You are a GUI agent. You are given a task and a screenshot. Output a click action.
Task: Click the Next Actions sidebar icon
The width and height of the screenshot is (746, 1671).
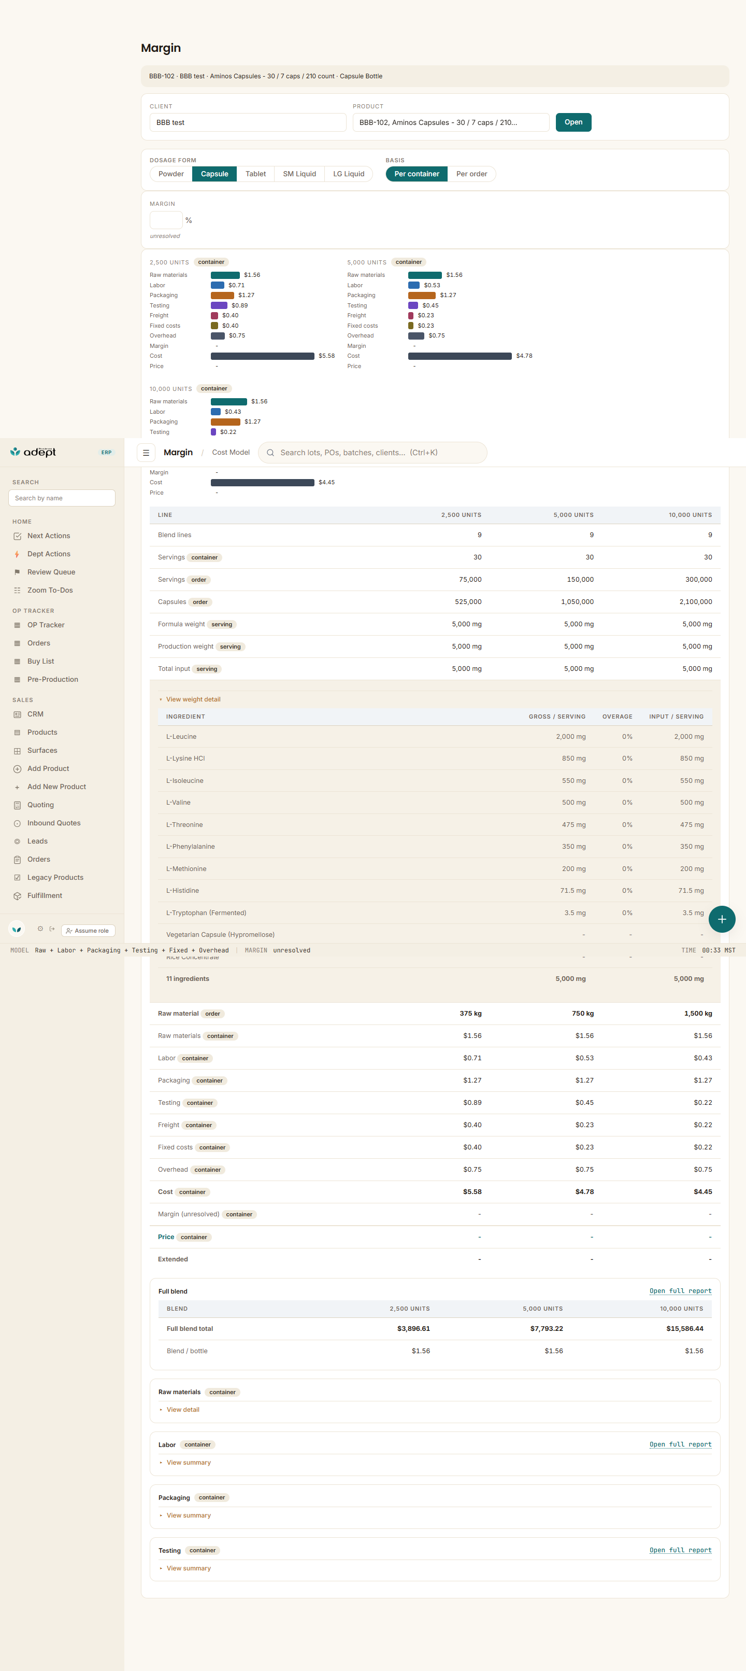pos(18,536)
